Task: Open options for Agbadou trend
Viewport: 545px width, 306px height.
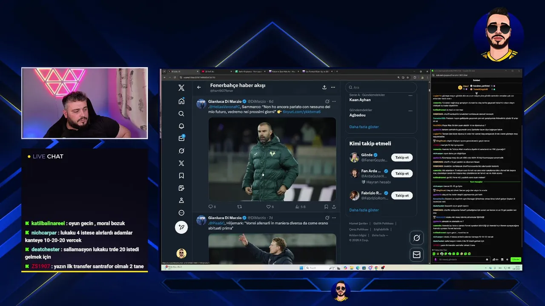Action: click(410, 111)
